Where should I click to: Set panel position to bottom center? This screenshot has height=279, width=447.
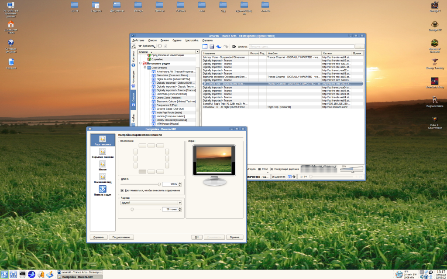click(151, 172)
